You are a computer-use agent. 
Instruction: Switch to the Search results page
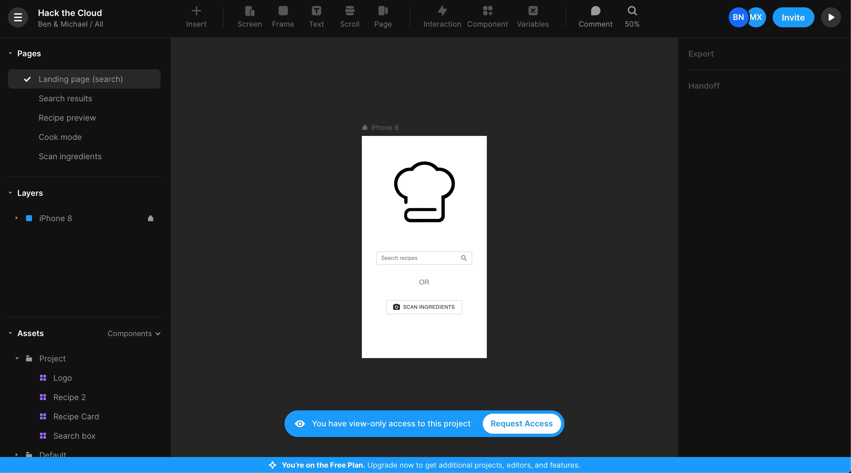click(x=65, y=99)
